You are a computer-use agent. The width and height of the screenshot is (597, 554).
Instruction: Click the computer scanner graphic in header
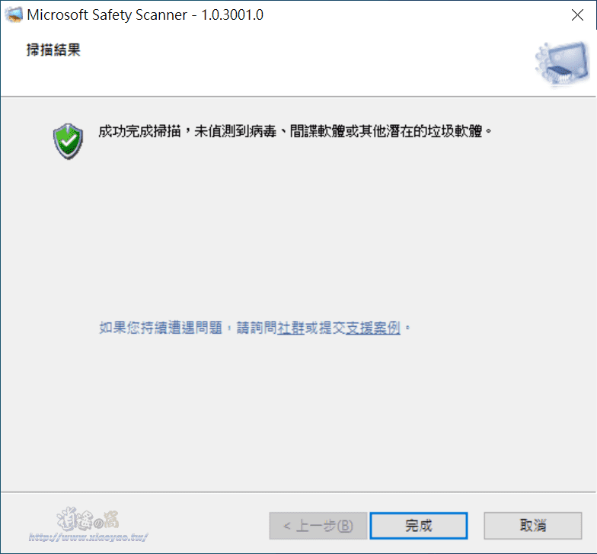(x=562, y=62)
